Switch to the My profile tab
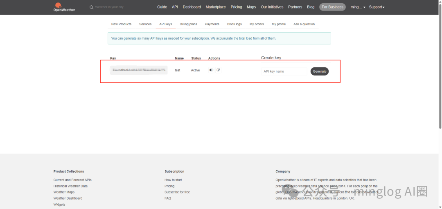 point(279,24)
